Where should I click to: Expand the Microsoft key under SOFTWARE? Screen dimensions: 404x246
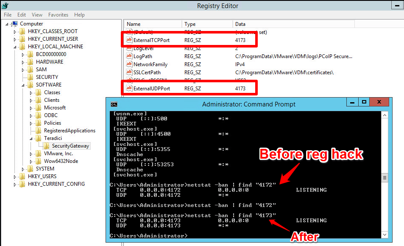click(x=31, y=108)
